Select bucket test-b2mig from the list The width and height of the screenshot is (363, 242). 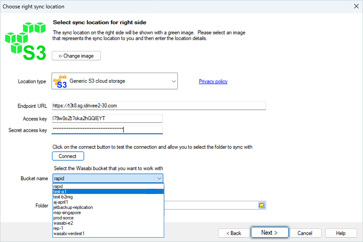tap(108, 197)
